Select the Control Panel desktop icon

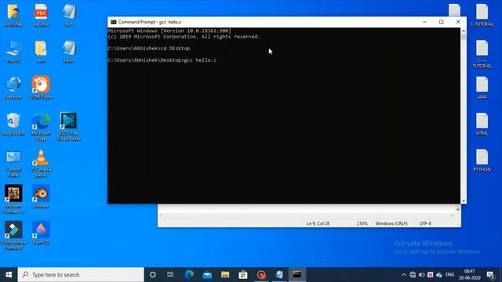tap(13, 164)
